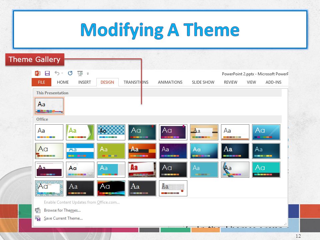The height and width of the screenshot is (240, 320).
Task: Select the current theme under This Presentation
Action: pos(49,106)
